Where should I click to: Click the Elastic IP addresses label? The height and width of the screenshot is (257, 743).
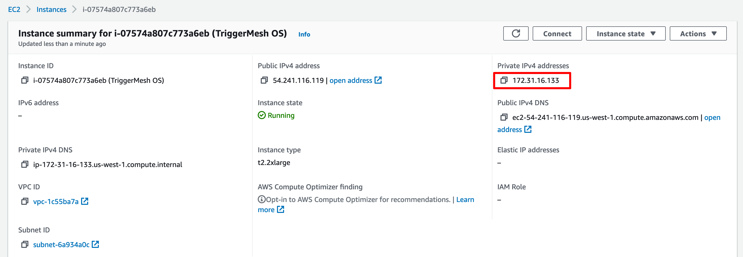[x=528, y=150]
